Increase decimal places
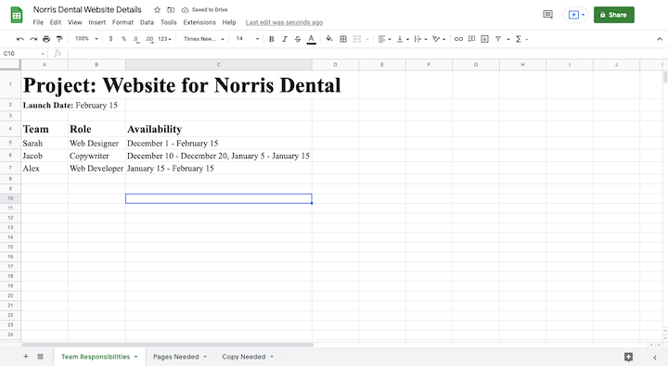668x366 pixels. point(149,39)
